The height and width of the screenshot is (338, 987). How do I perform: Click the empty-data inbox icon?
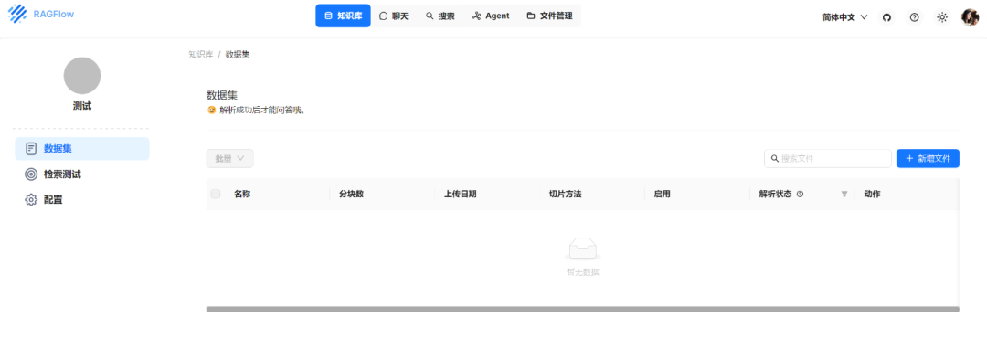point(583,249)
